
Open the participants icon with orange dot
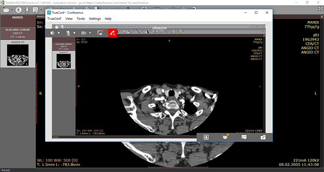coord(225,137)
